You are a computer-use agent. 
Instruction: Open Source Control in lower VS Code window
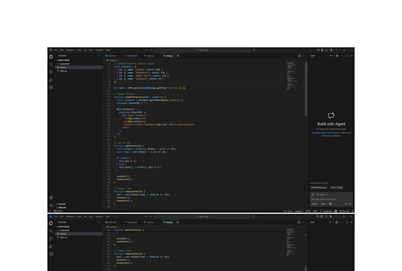51,239
